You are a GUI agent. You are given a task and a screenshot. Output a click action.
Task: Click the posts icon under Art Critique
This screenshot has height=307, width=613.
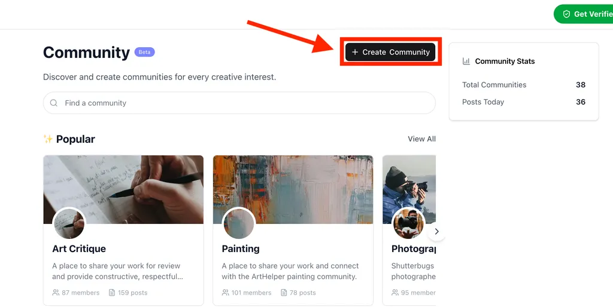pos(112,293)
